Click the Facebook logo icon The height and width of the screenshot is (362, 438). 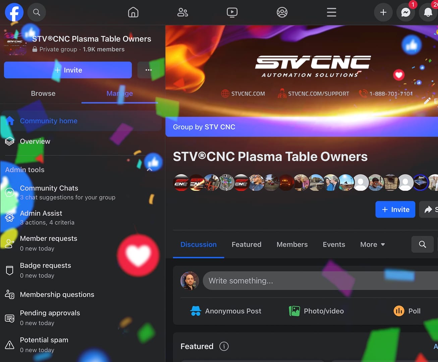[x=14, y=12]
